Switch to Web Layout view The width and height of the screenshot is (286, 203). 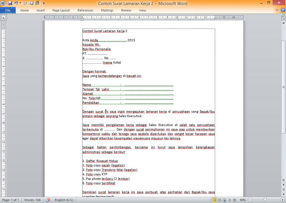225,200
